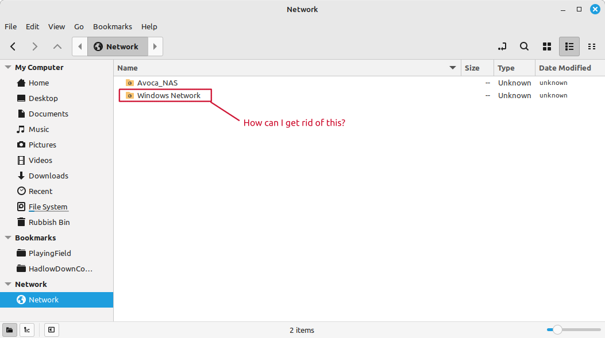The image size is (605, 338).
Task: Collapse the Bookmarks section
Action: click(x=8, y=238)
